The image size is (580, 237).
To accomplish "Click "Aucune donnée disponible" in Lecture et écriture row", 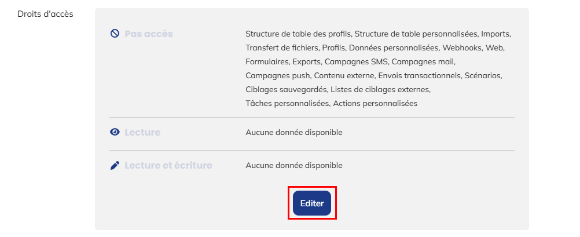I will (x=294, y=166).
